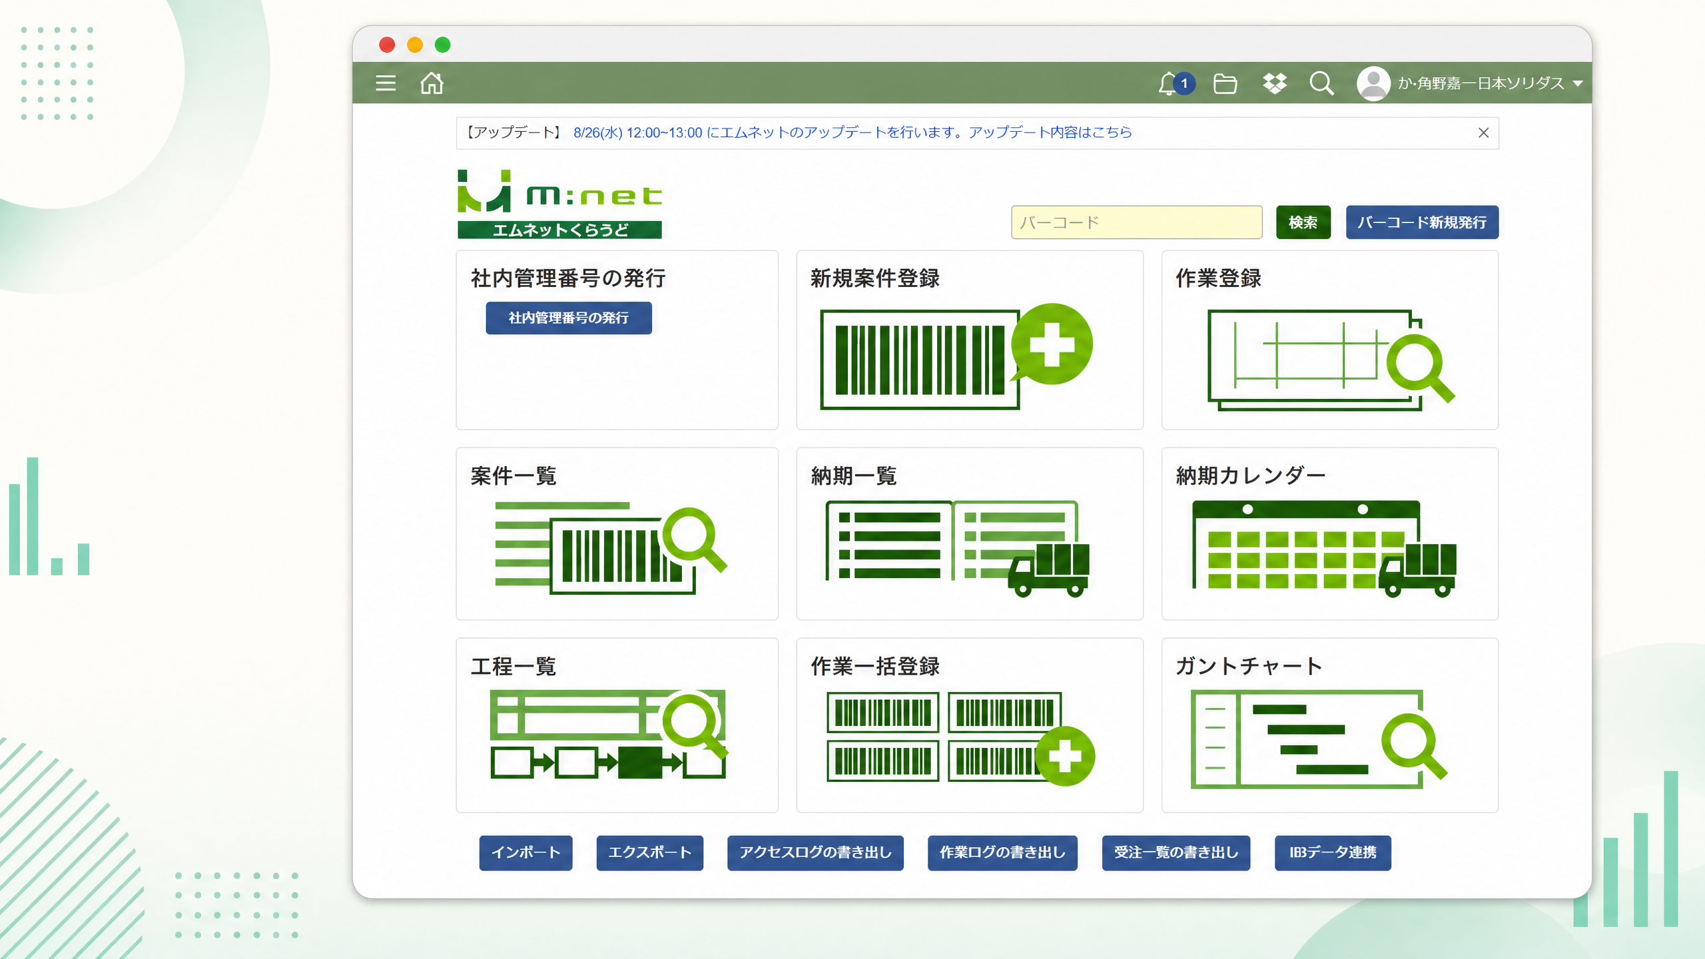Click 工程一覧 heading

(513, 667)
